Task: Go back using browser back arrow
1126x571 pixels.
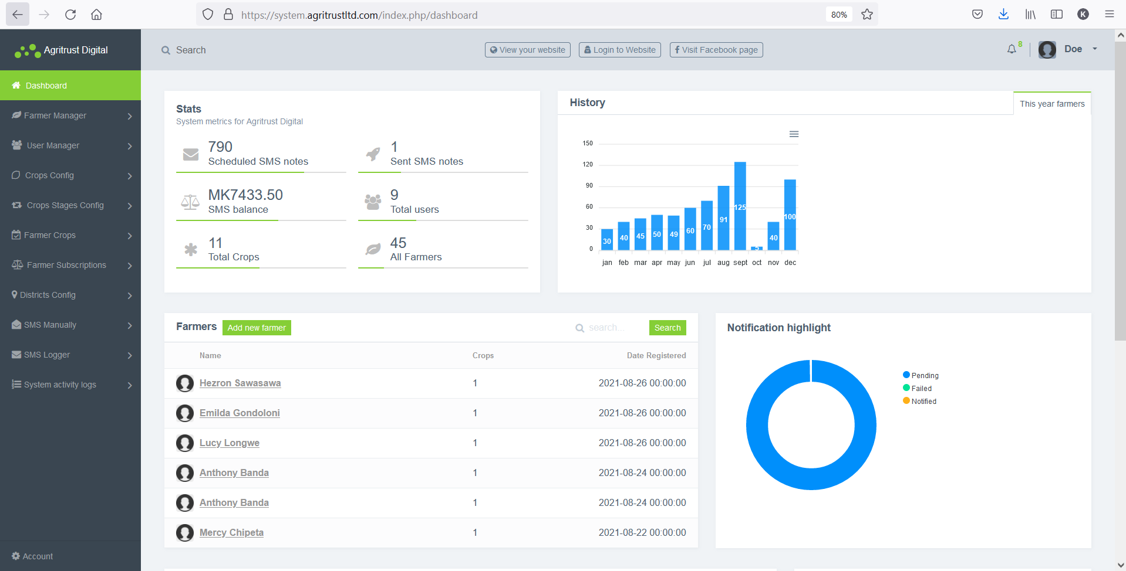Action: [18, 15]
